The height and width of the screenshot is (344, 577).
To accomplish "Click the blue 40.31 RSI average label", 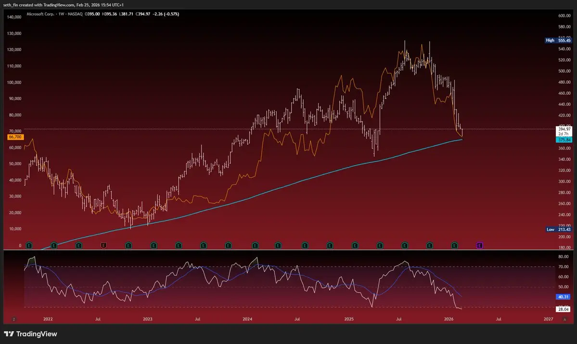I will (564, 297).
